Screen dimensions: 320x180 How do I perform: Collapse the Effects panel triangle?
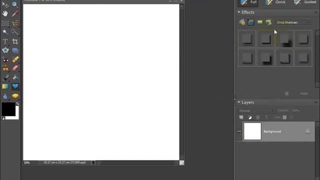[x=239, y=12]
